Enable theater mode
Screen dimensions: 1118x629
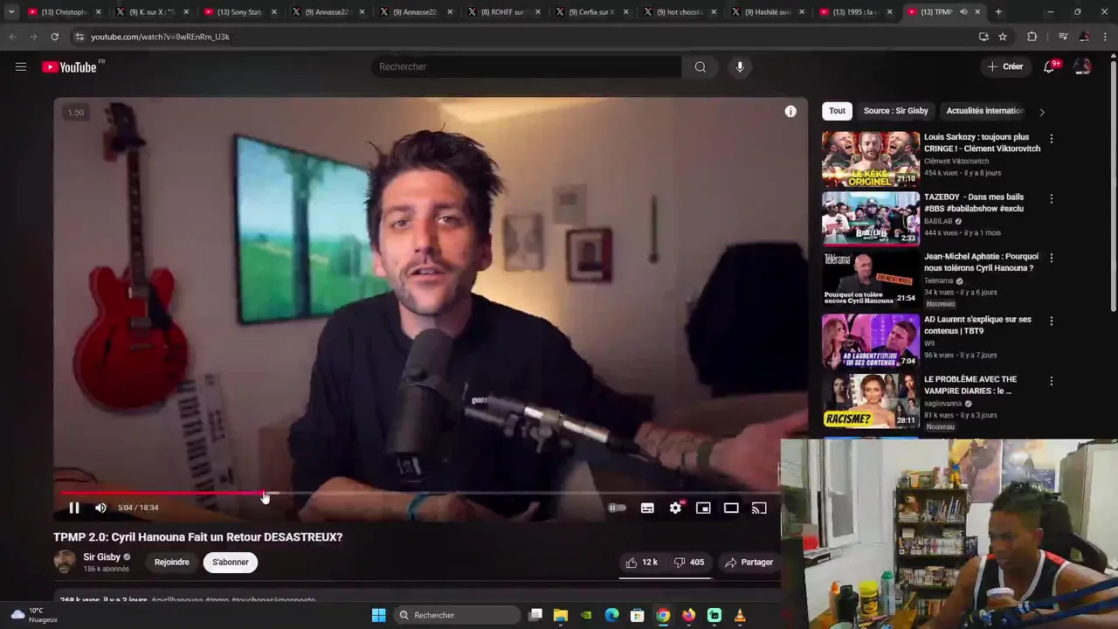(x=731, y=508)
